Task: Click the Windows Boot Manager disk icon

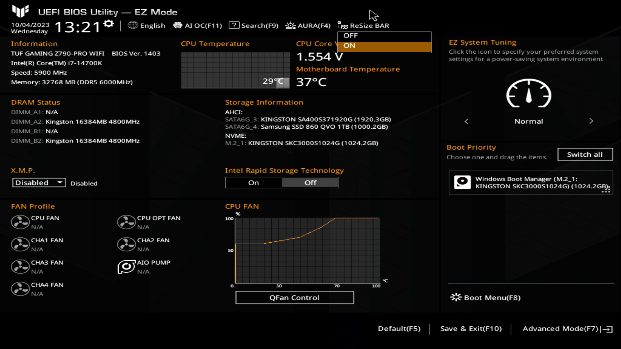Action: click(462, 182)
